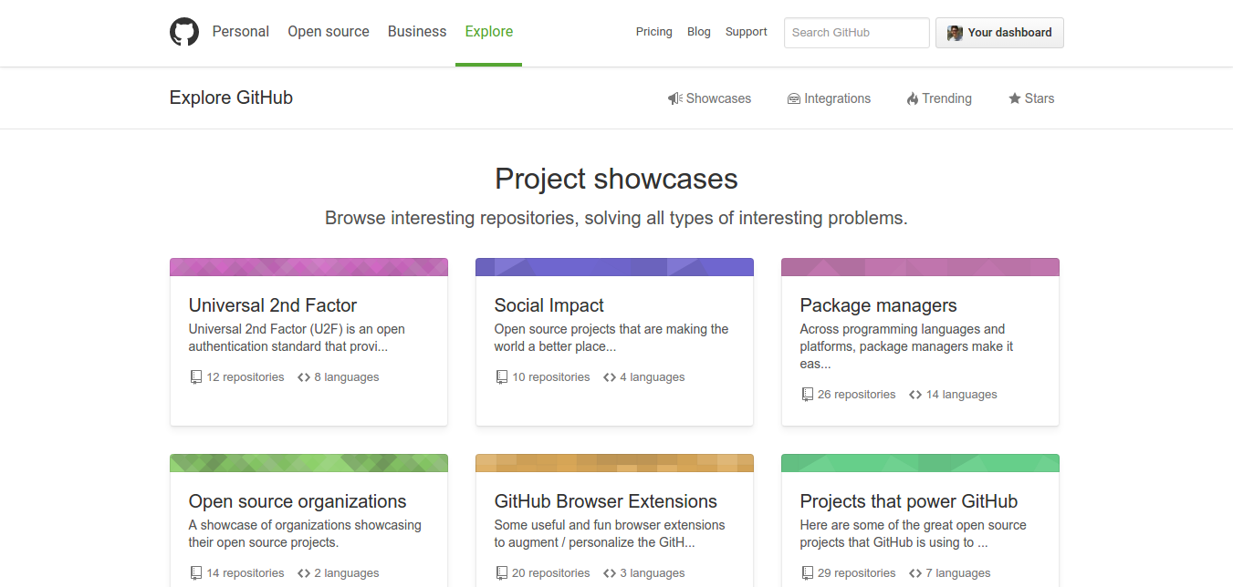
Task: Click the Projects that power GitHub banner
Action: pyautogui.click(x=920, y=463)
